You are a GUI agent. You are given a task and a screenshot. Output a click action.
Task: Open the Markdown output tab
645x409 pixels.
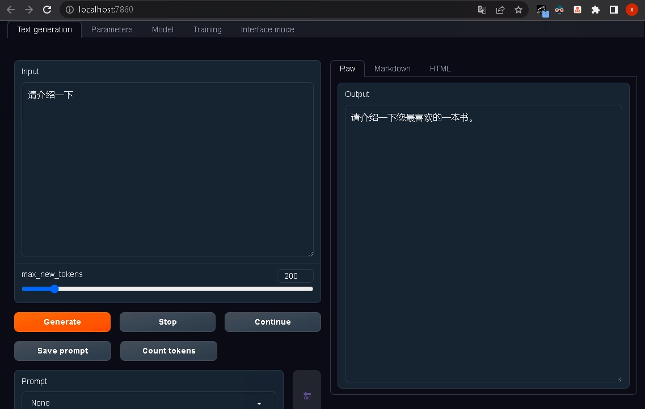[x=392, y=68]
